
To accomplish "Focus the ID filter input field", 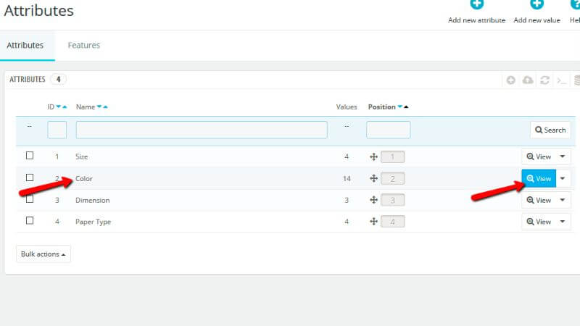I will [57, 130].
